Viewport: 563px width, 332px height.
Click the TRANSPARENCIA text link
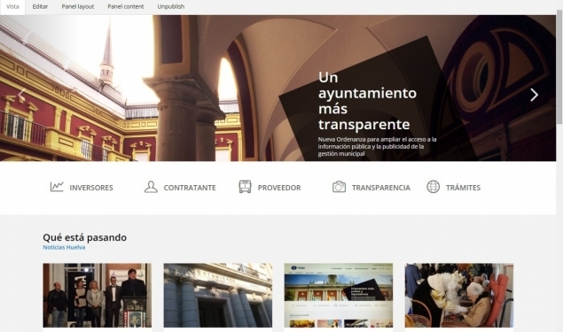click(381, 188)
